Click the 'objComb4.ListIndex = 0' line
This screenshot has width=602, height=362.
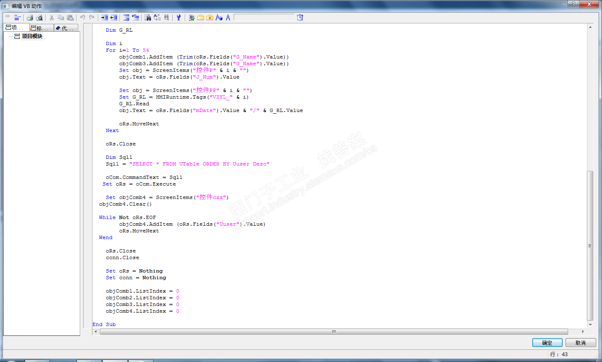(143, 311)
